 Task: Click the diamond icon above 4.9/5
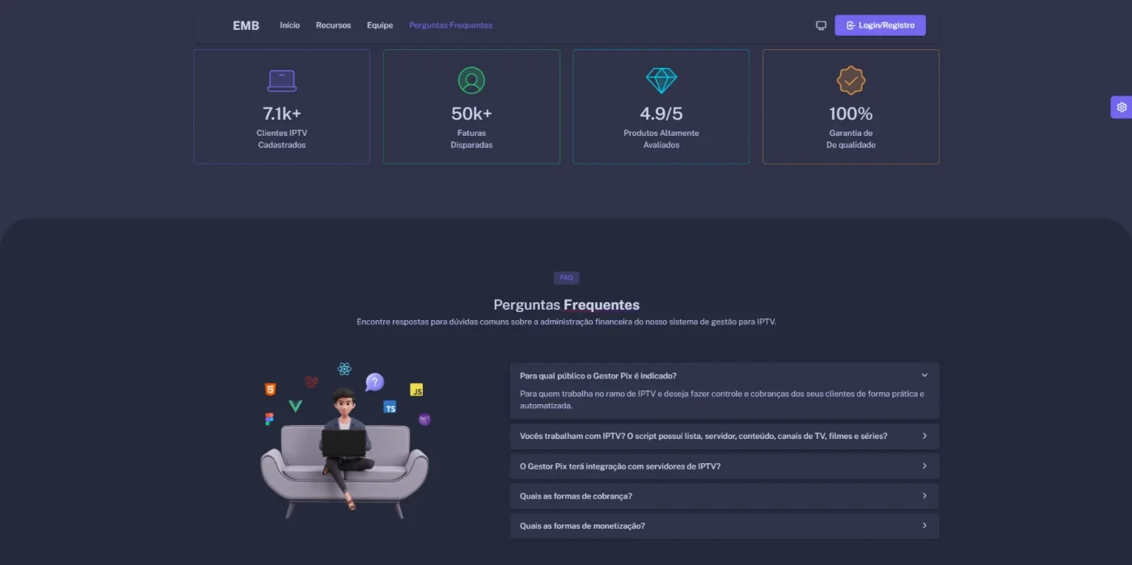[661, 80]
